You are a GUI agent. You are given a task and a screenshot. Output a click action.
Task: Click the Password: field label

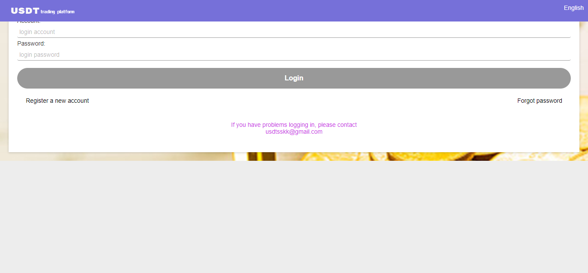[31, 43]
